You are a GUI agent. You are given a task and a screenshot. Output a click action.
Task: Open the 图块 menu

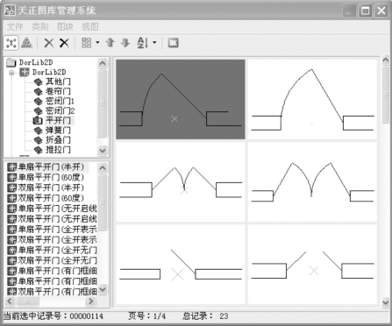coord(65,27)
